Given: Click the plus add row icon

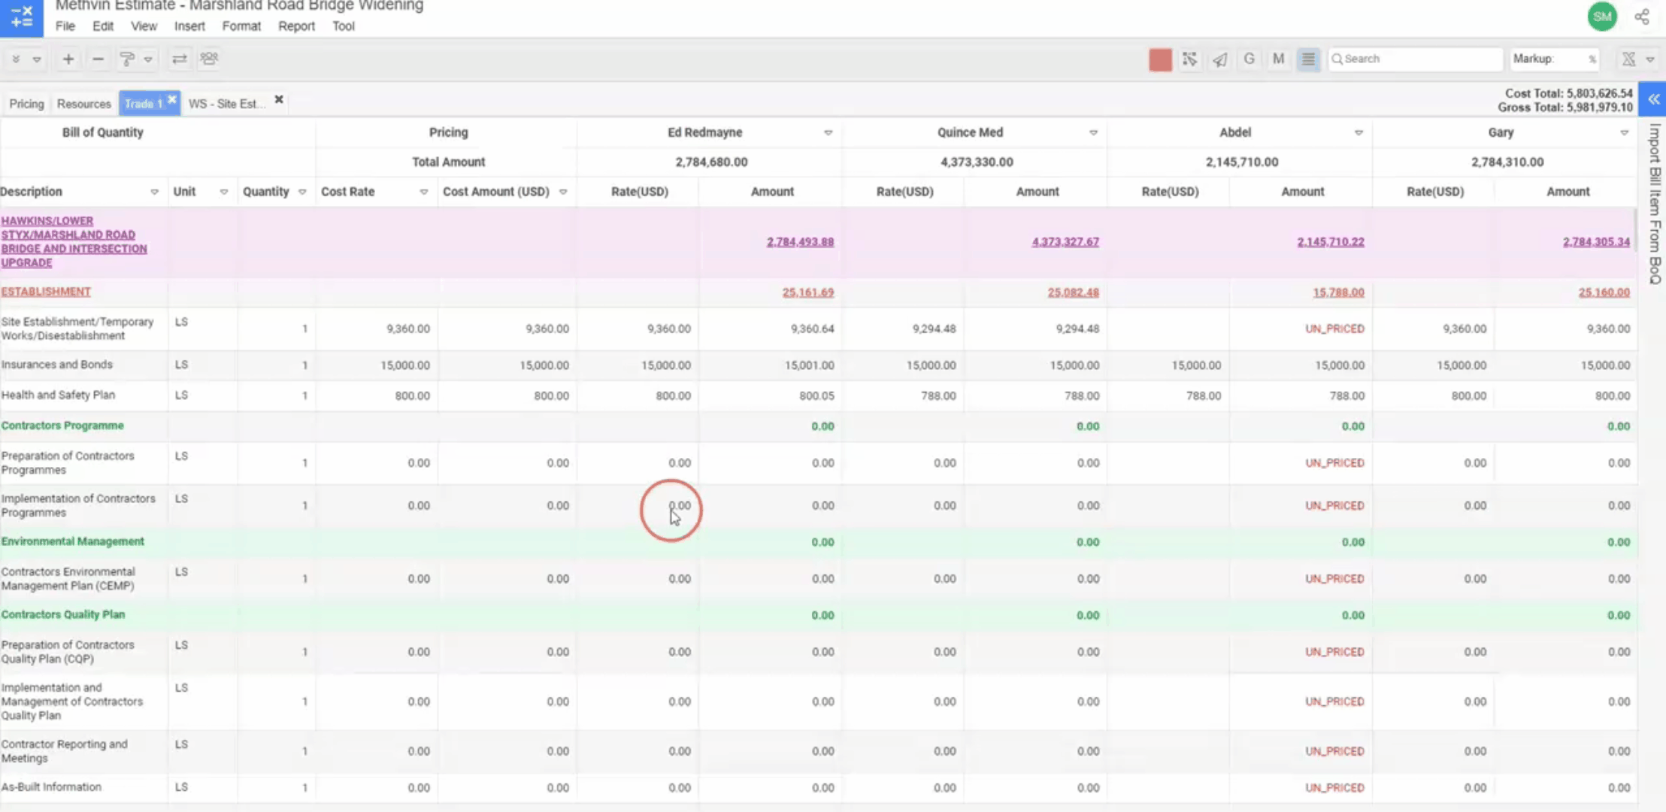Looking at the screenshot, I should click(x=68, y=59).
